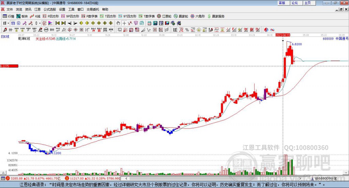This screenshot has width=349, height=188.
Task: Click the infinity symbol icon
Action: click(272, 30)
